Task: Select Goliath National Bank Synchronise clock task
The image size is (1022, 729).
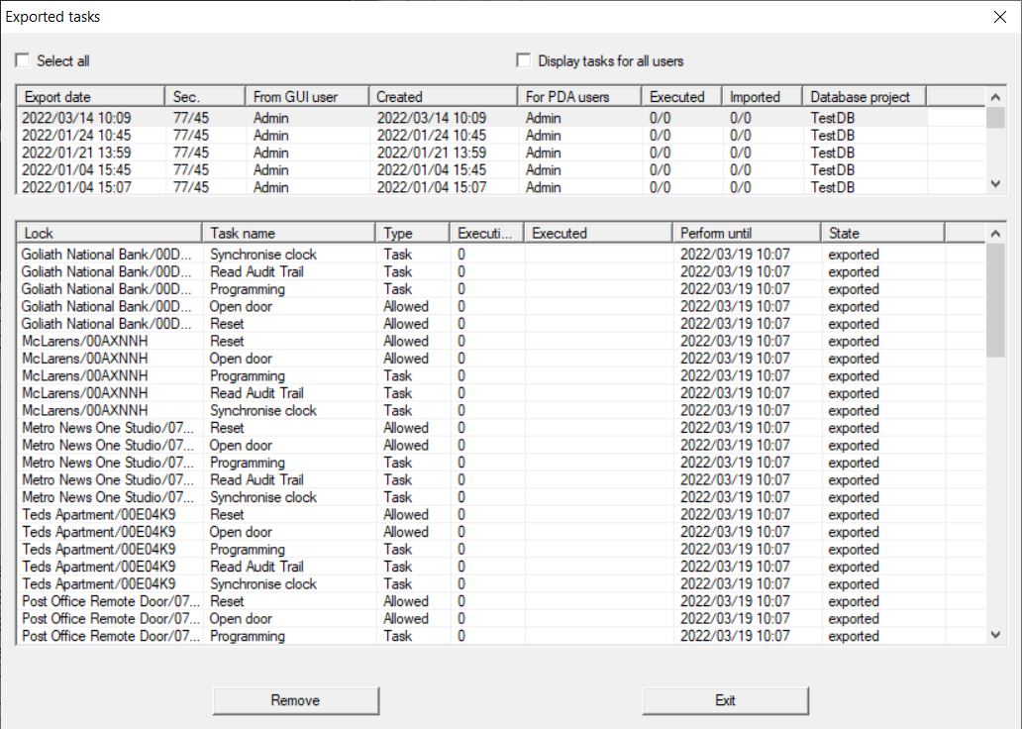Action: 263,255
